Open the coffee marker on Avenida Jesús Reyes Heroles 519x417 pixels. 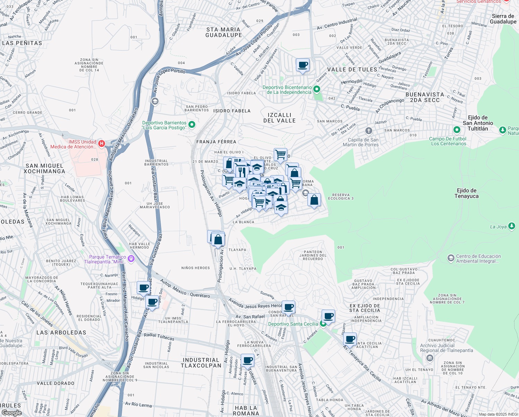point(288,307)
